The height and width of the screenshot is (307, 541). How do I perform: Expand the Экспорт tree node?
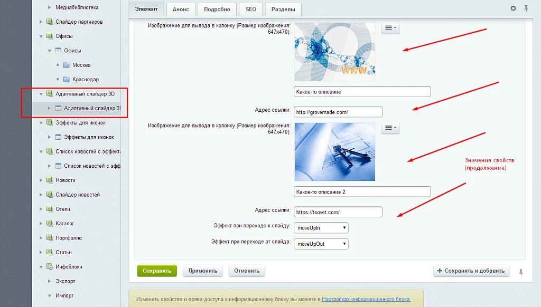[49, 281]
